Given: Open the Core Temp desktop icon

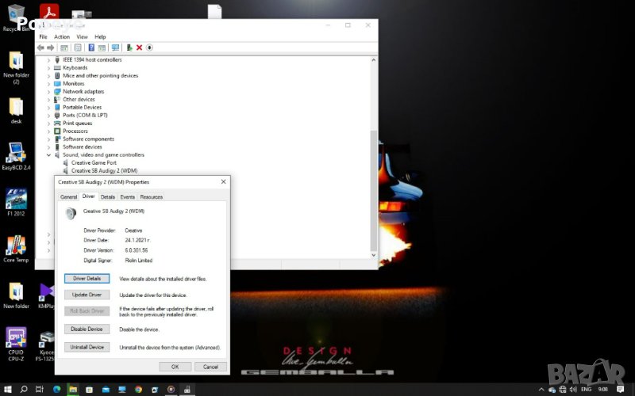Looking at the screenshot, I should (x=15, y=248).
